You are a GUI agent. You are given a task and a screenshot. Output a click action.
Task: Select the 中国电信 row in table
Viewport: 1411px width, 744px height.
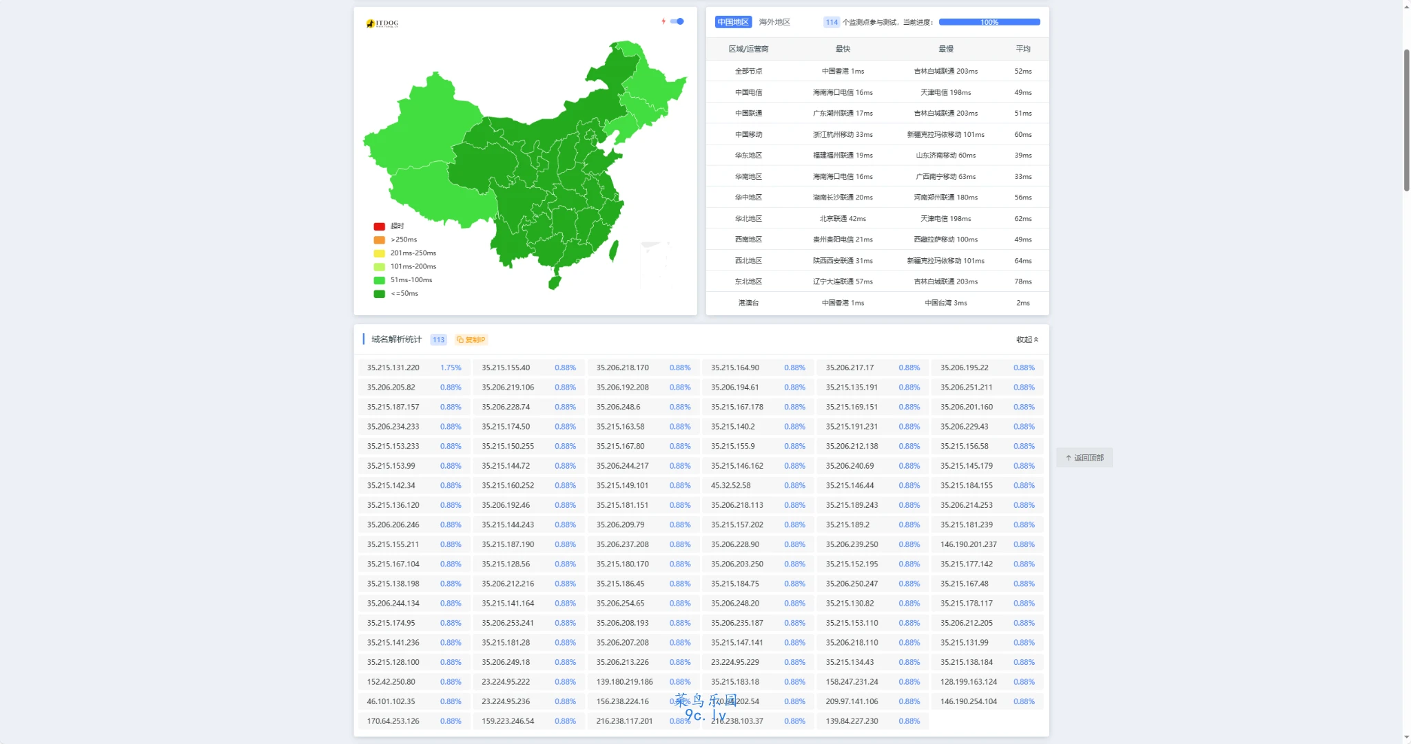tap(748, 92)
